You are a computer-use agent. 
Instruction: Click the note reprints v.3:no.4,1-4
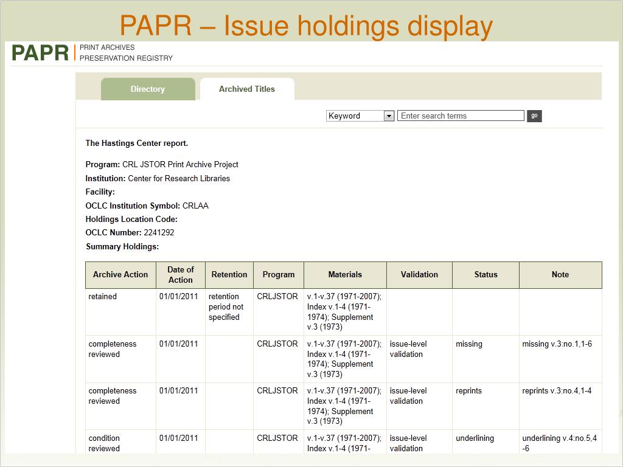(x=557, y=391)
